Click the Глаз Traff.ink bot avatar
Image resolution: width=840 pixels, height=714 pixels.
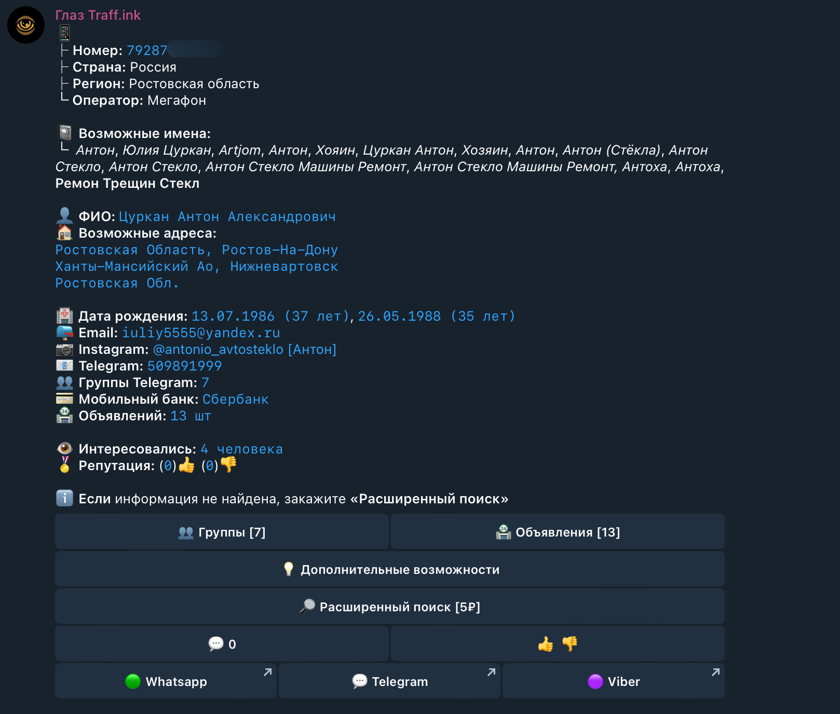coord(25,25)
